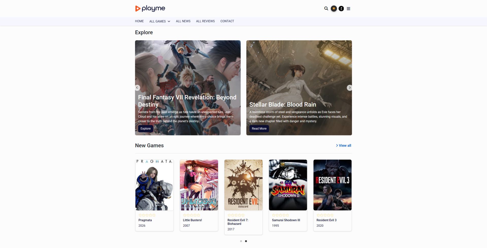The image size is (487, 248).
Task: Open the search magnifier icon
Action: point(326,9)
